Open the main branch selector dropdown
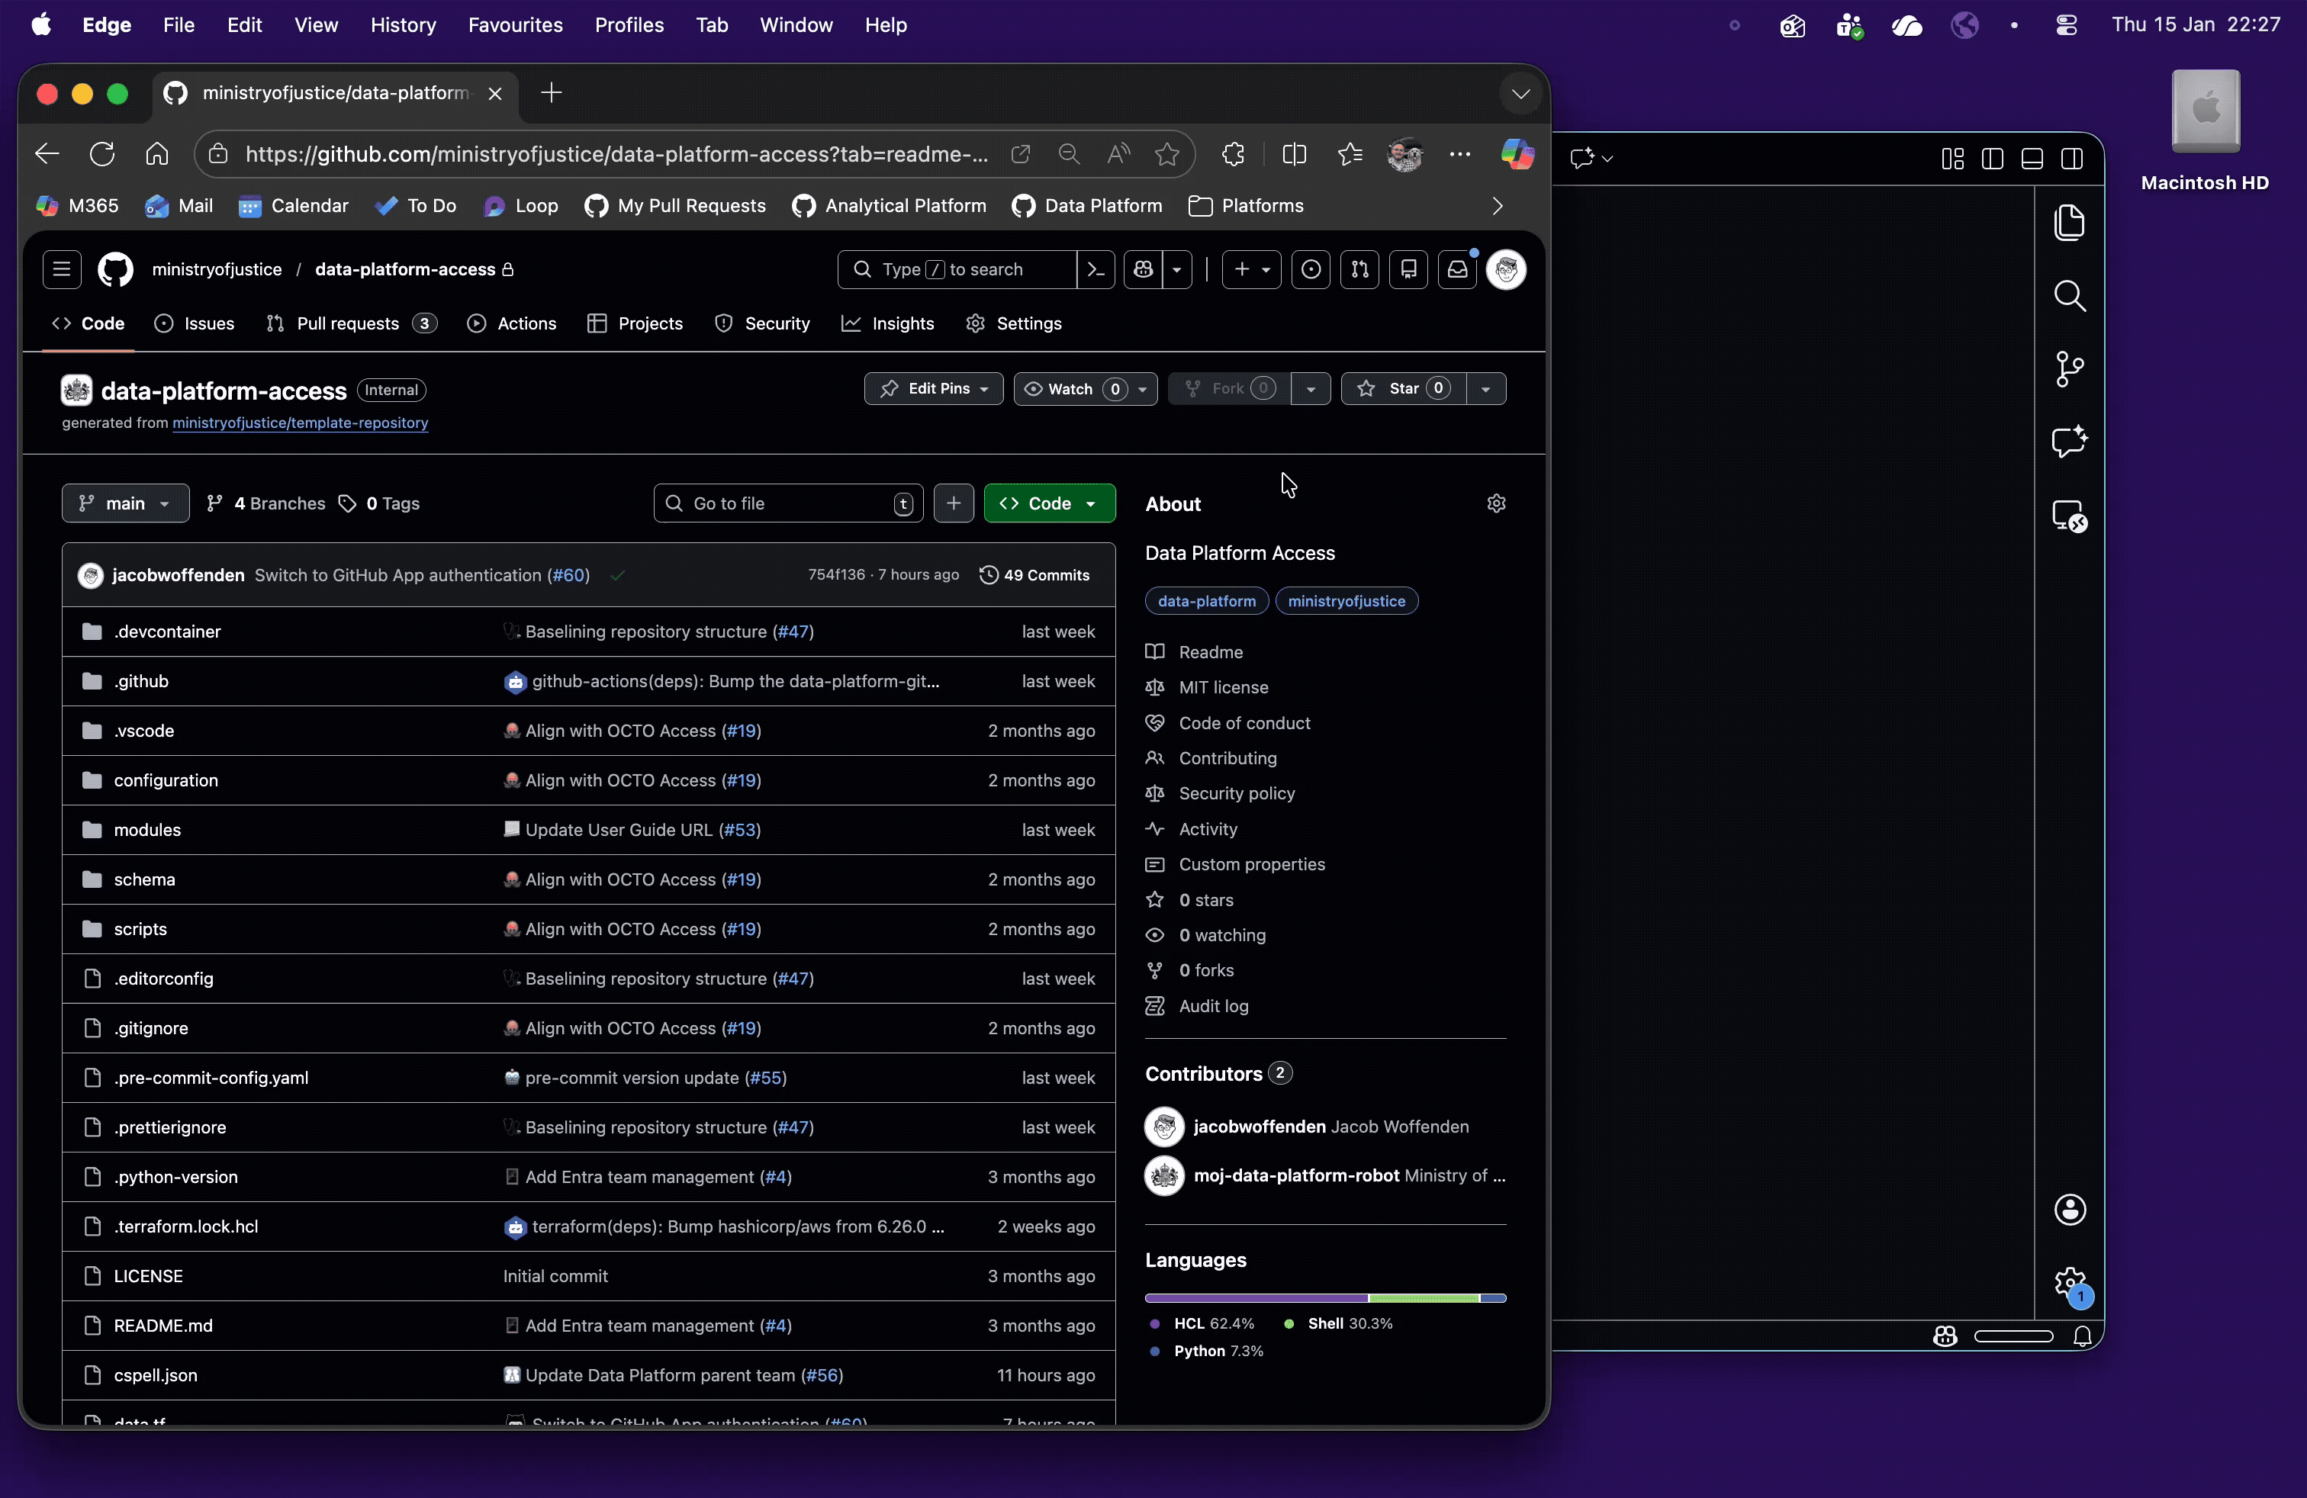This screenshot has height=1498, width=2307. (124, 503)
